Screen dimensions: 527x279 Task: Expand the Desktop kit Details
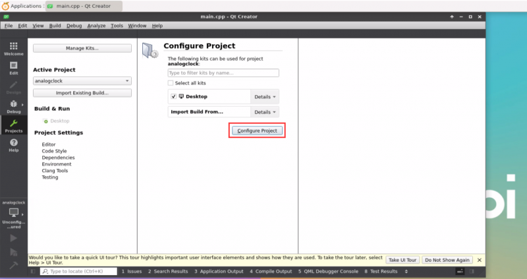point(265,96)
